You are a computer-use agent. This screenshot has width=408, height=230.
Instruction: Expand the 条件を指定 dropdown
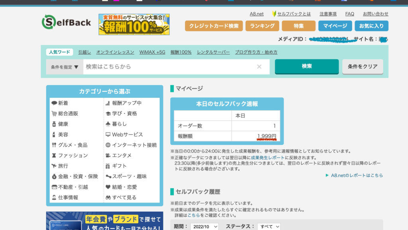click(x=65, y=67)
